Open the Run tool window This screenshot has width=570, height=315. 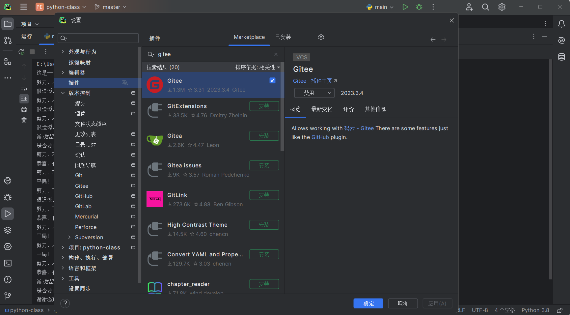coord(8,214)
